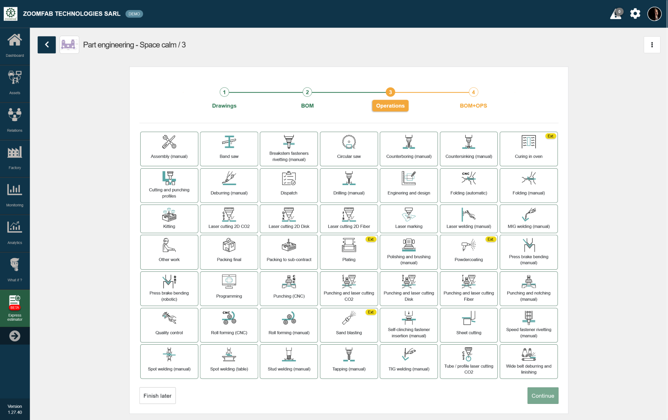The width and height of the screenshot is (668, 420).
Task: Choose Enginering and design
Action: 409,185
